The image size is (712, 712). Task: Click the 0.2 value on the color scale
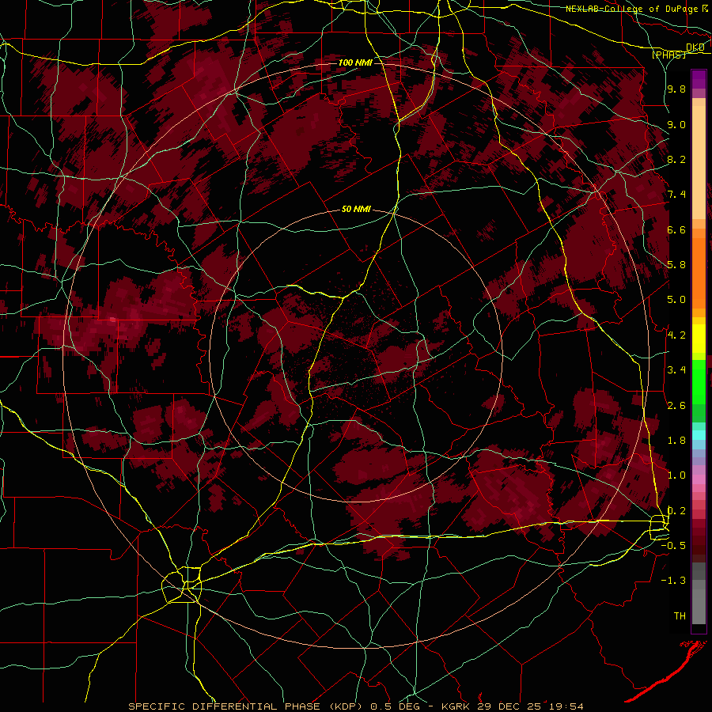coord(676,511)
